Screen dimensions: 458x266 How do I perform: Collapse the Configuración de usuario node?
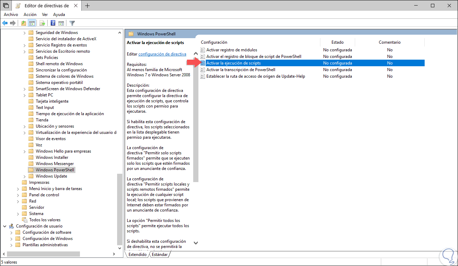4,226
